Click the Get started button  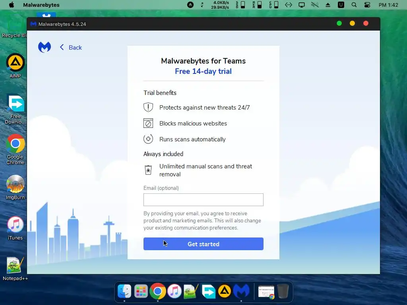point(203,244)
